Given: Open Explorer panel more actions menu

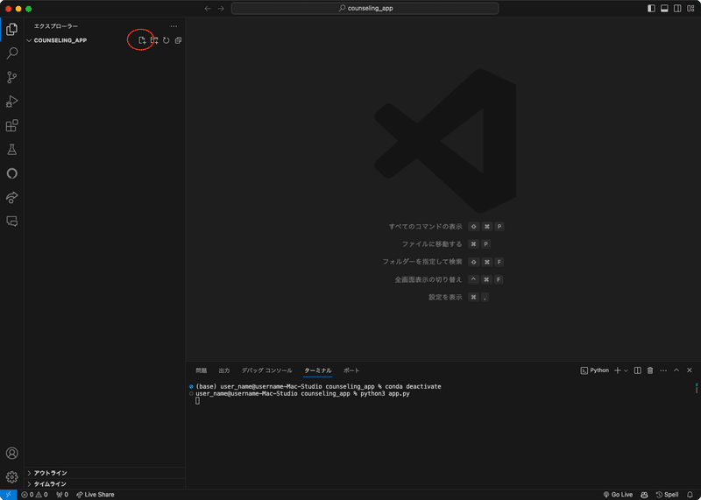Looking at the screenshot, I should [173, 26].
